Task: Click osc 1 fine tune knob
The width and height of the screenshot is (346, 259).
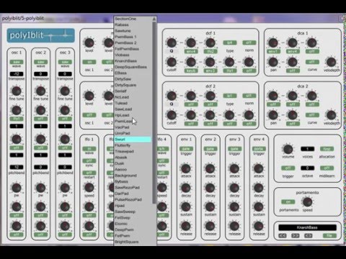Action: point(17,91)
